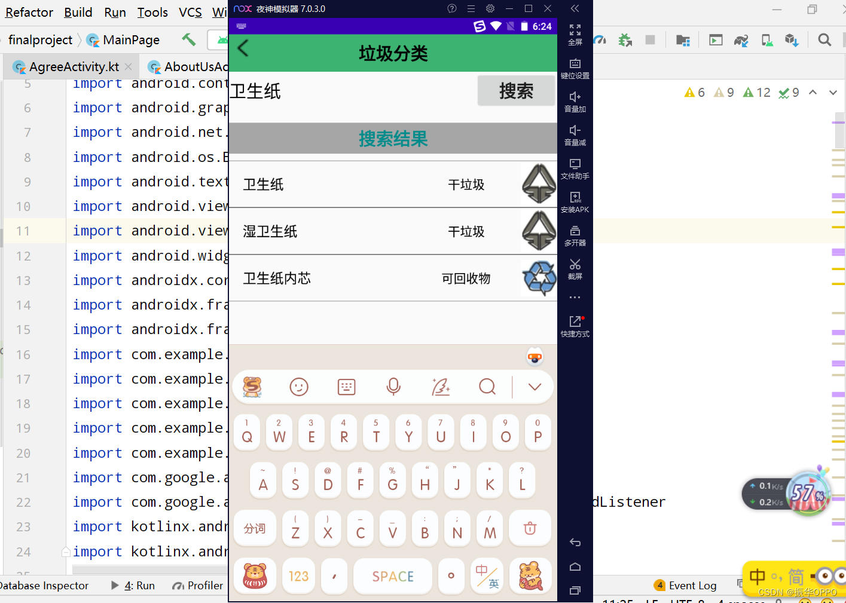Tap the dry-waste icon beside 卫生纸
The image size is (846, 603).
[x=539, y=184]
